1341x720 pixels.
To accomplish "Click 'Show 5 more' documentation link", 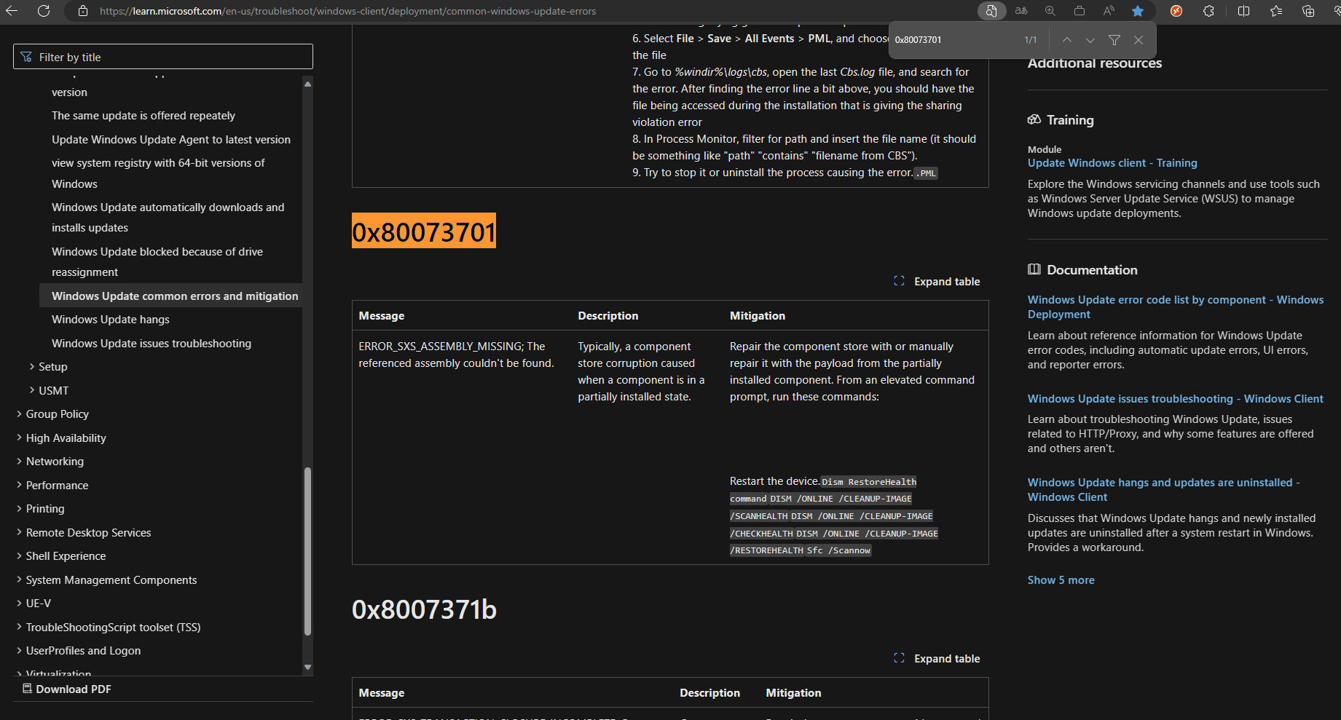I will tap(1061, 580).
